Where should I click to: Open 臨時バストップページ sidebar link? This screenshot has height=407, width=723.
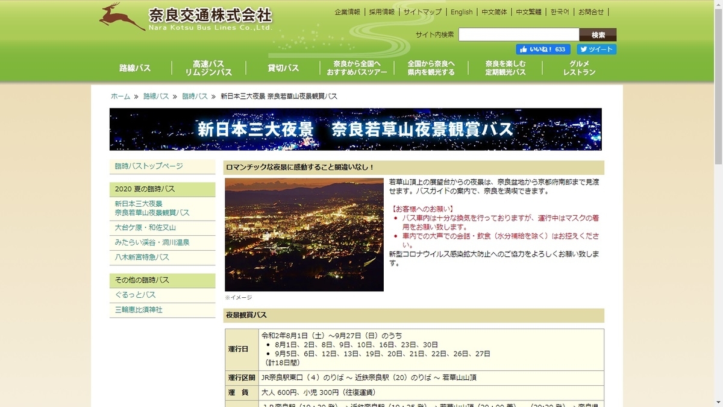click(149, 166)
